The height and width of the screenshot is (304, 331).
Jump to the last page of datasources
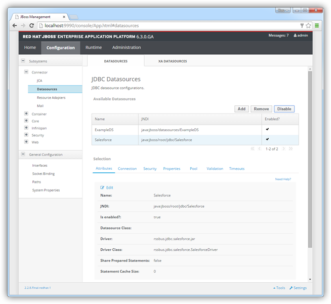[x=291, y=148]
